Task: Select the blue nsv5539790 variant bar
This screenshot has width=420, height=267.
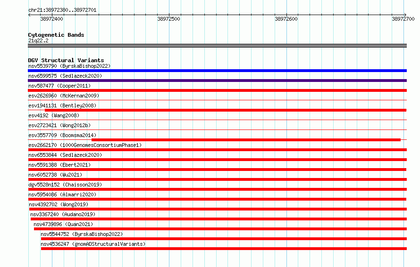Action: point(217,71)
